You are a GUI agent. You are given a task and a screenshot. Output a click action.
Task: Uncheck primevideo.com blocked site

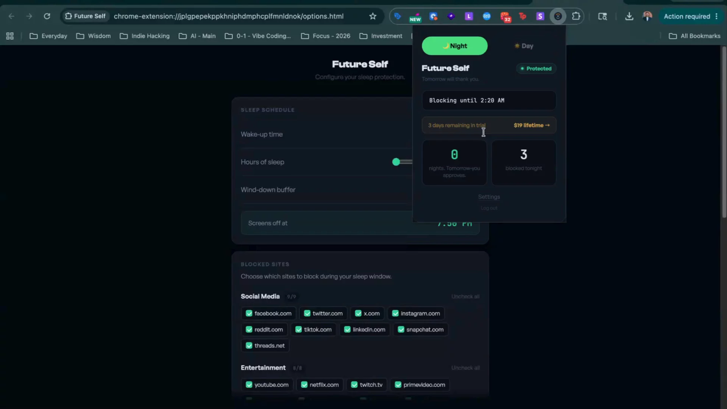pyautogui.click(x=398, y=385)
